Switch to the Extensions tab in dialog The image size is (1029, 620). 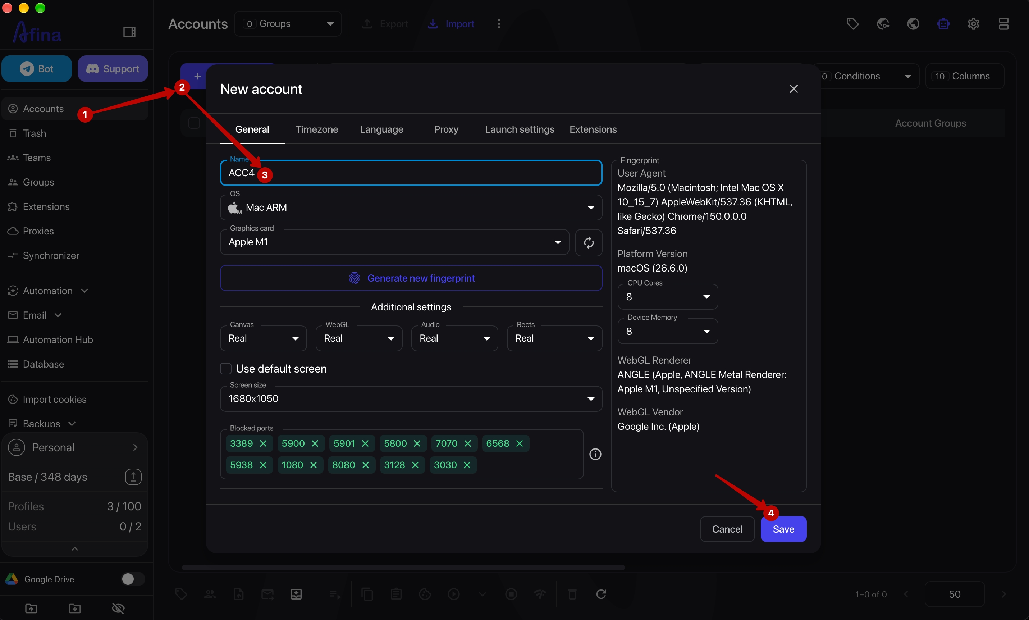coord(593,129)
